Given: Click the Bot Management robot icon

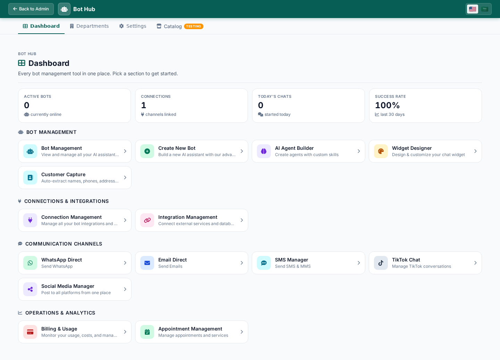Looking at the screenshot, I should pos(30,151).
